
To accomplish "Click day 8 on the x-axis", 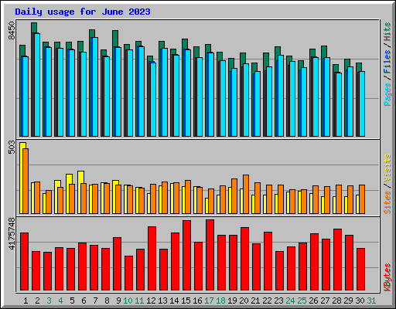I will point(107,301).
